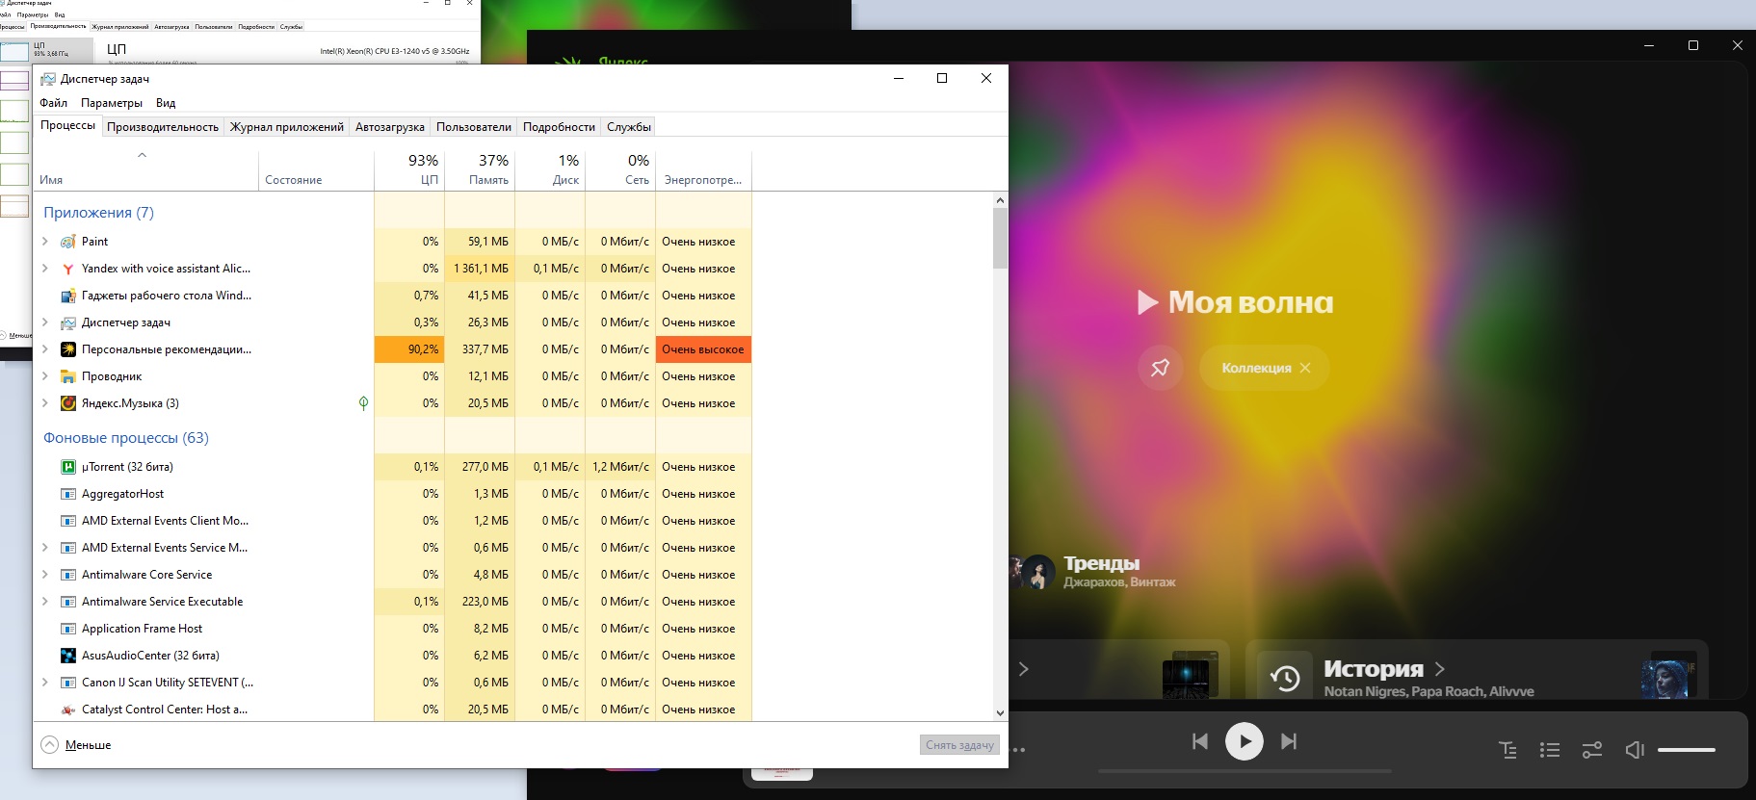This screenshot has height=800, width=1756.
Task: Click the Paint icon in the process list
Action: (68, 242)
